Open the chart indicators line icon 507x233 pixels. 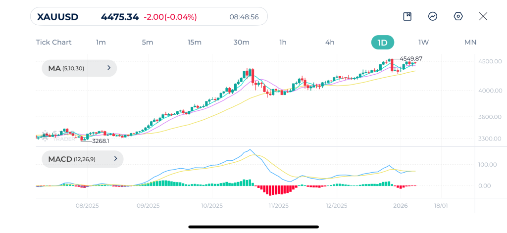433,16
